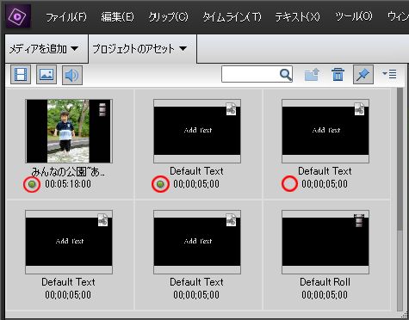
Task: Click the trash can delete icon
Action: (x=338, y=75)
